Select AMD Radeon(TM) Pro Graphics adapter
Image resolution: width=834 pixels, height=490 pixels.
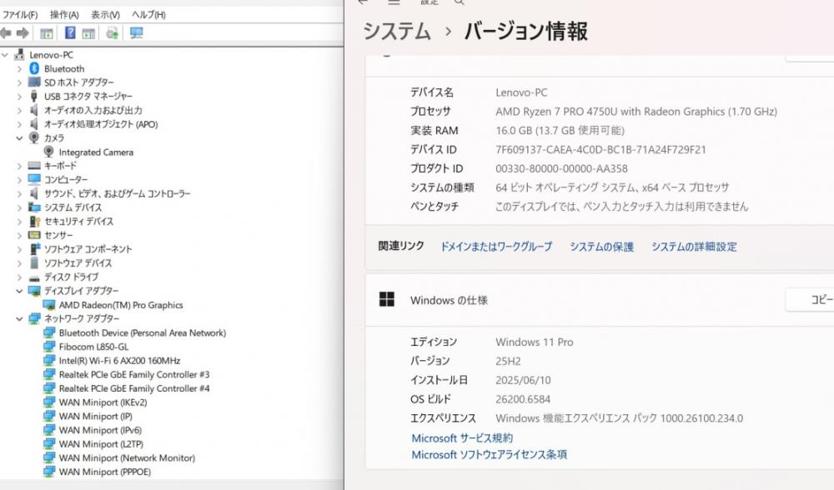point(121,305)
